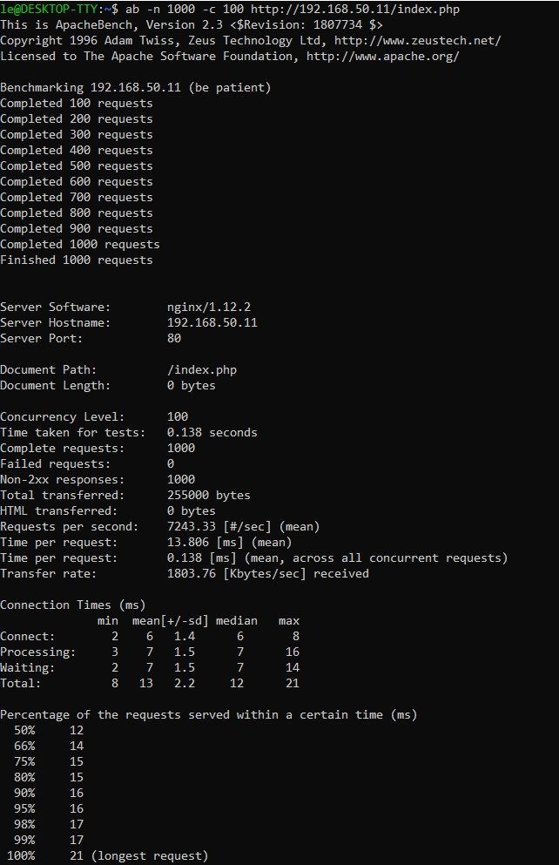Screen dimensions: 559x865
Task: Click the median column header
Action: coord(237,621)
